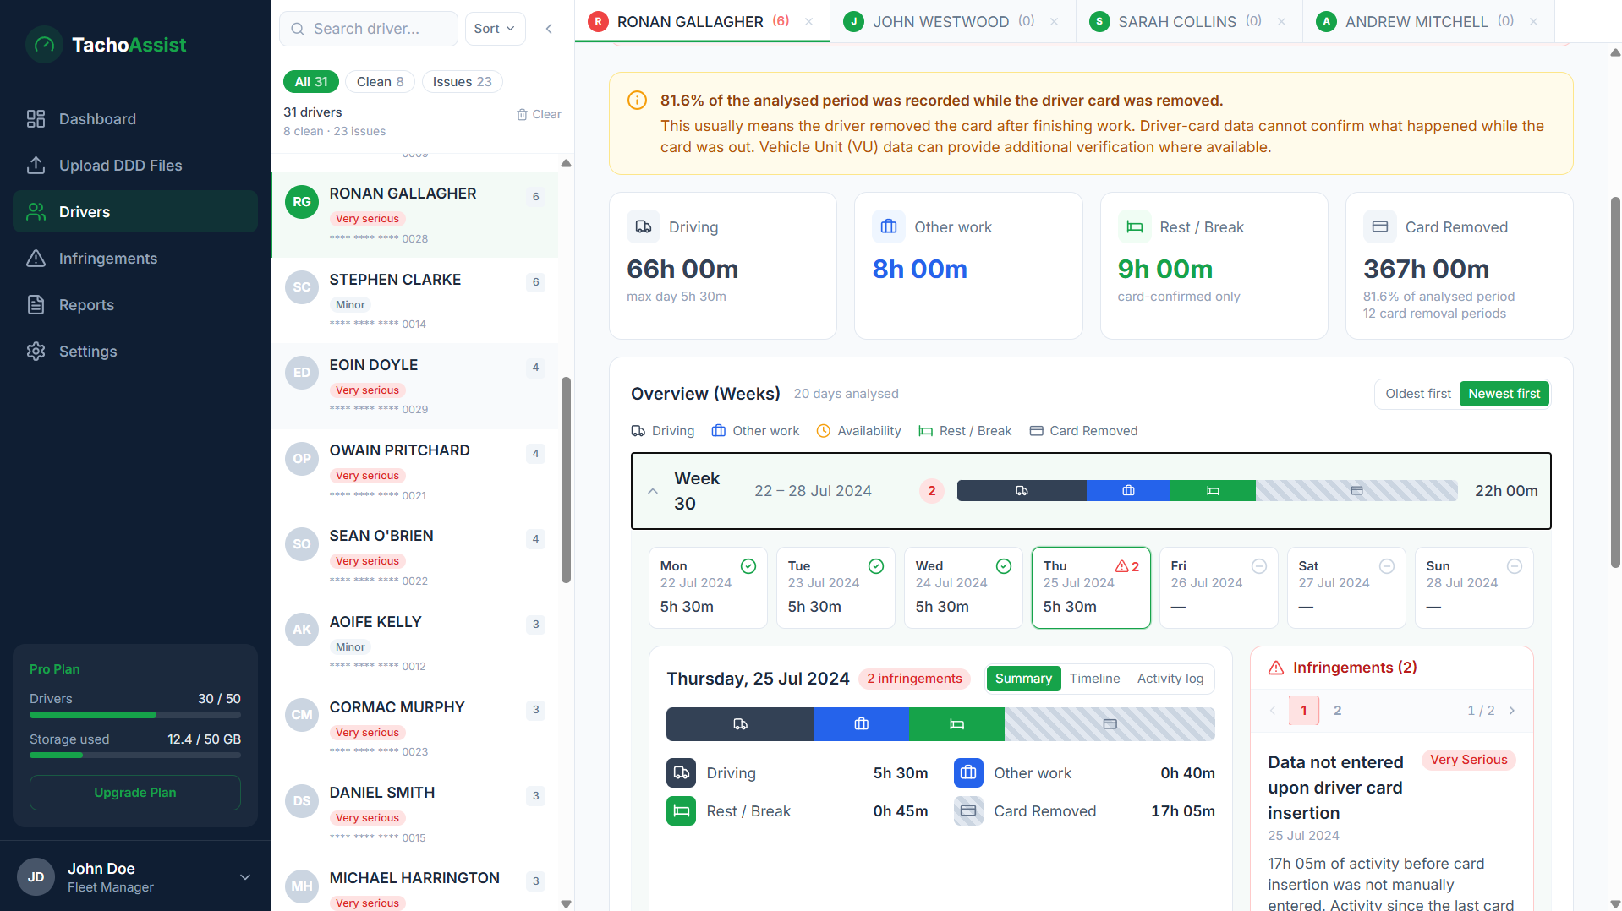Click the Other work briefcase icon card
The width and height of the screenshot is (1622, 911).
pyautogui.click(x=889, y=227)
